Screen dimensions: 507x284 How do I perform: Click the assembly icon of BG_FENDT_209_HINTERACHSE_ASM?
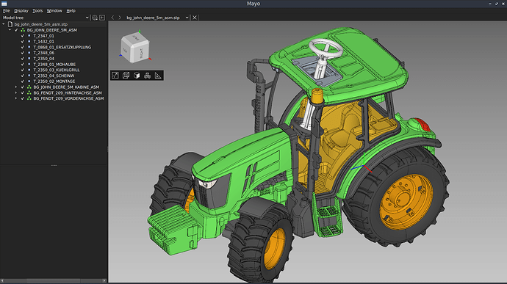coord(29,92)
